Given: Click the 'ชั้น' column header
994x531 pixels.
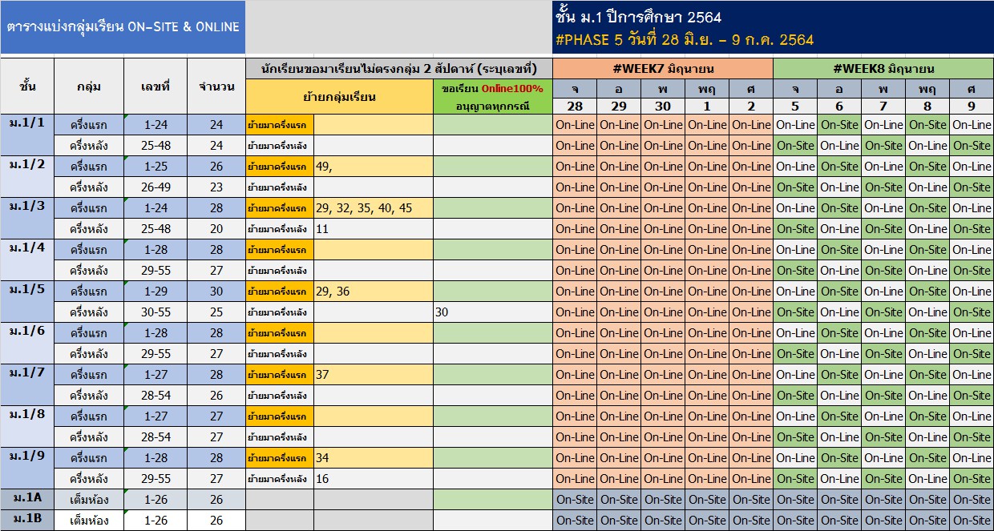Looking at the screenshot, I should [x=27, y=86].
